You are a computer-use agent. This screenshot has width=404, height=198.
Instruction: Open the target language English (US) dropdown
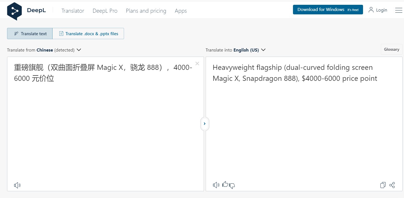pyautogui.click(x=263, y=50)
